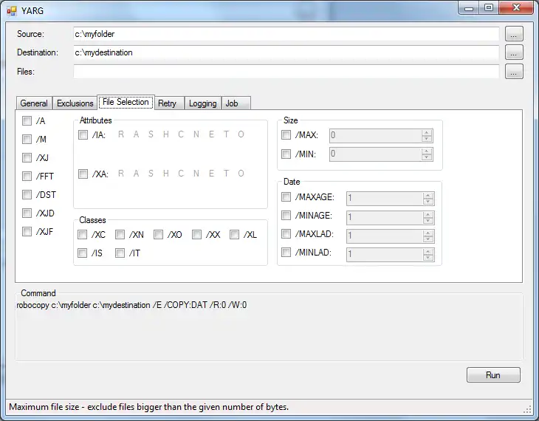
Task: Tick the /IS checkbox
Action: click(82, 253)
